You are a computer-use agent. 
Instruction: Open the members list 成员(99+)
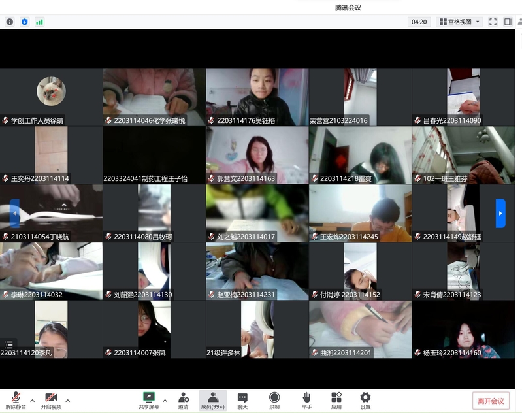(x=213, y=400)
